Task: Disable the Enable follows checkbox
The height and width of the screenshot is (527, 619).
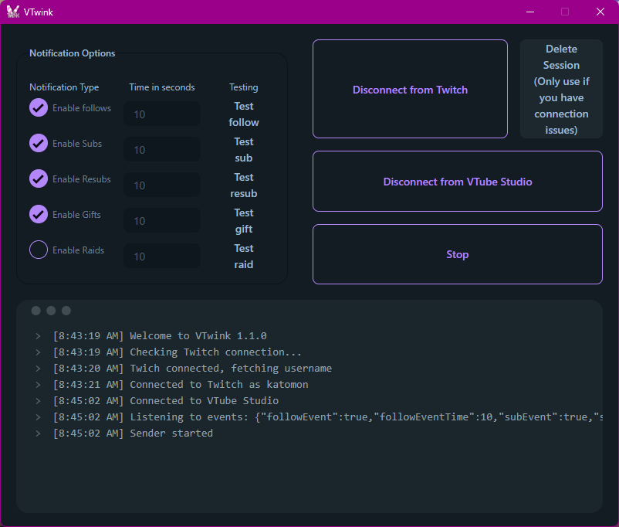Action: (39, 108)
